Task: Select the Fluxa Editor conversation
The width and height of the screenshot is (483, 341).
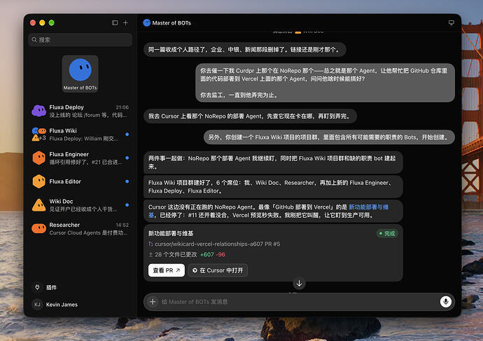Action: coord(80,181)
